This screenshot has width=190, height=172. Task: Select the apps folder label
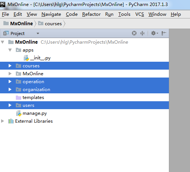click(x=28, y=50)
